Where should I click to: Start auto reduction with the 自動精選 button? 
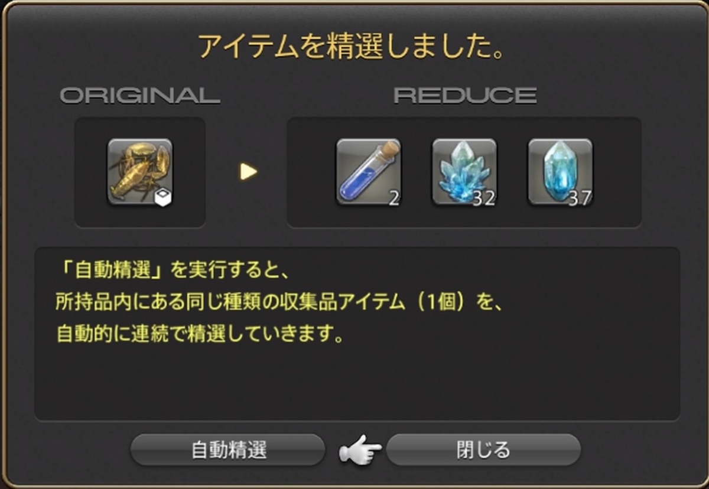(228, 450)
